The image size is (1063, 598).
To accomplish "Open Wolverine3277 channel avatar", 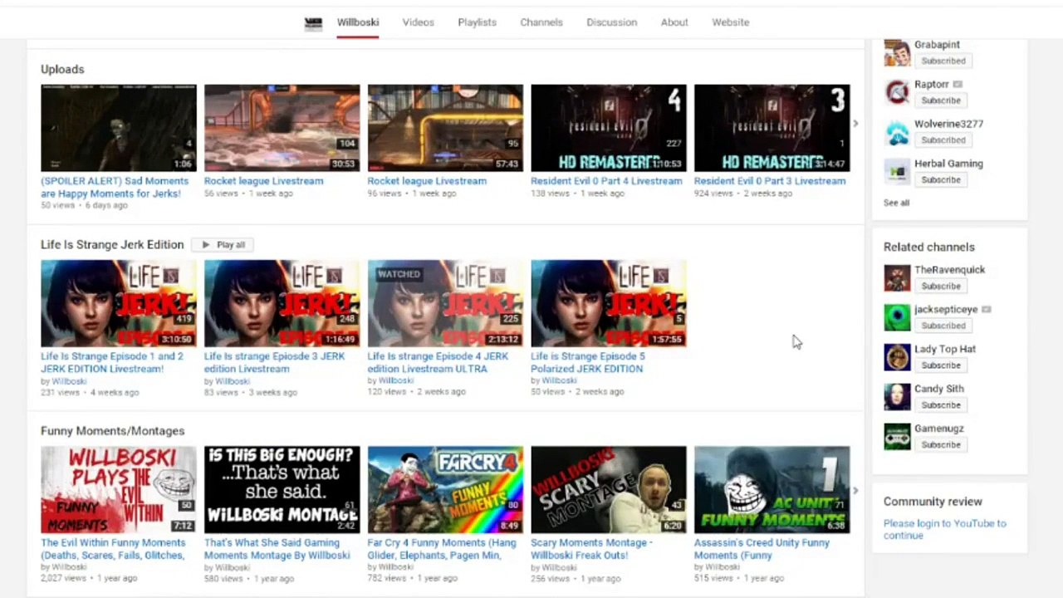I will click(x=897, y=132).
